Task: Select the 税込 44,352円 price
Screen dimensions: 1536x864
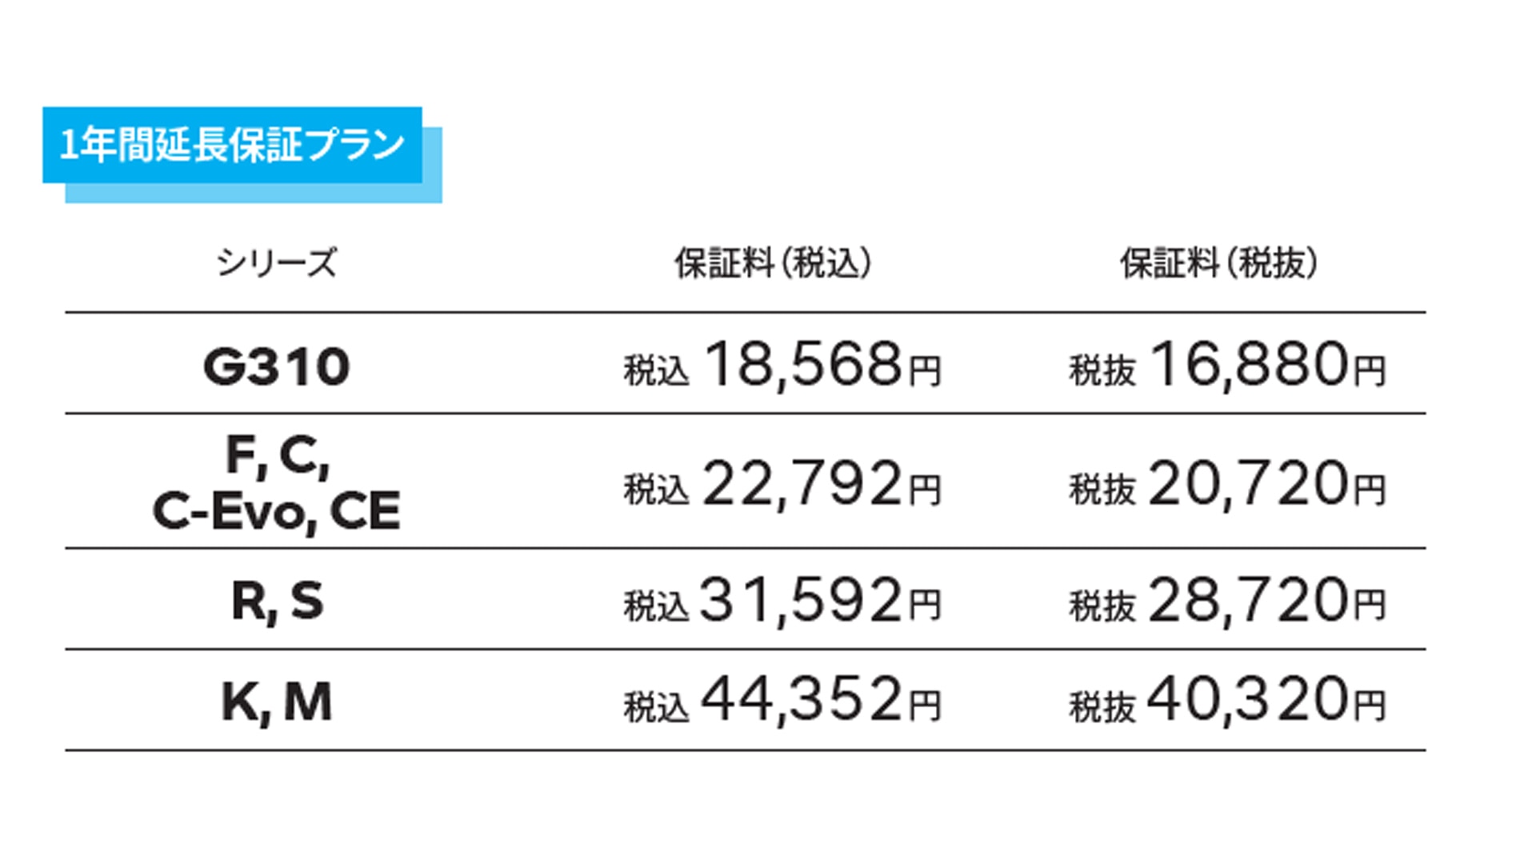Action: click(x=782, y=702)
